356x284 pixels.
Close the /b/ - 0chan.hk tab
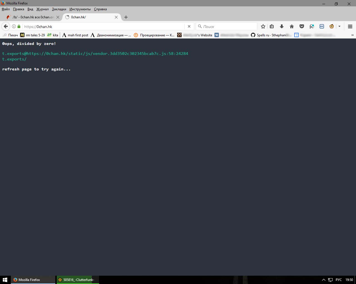58,17
